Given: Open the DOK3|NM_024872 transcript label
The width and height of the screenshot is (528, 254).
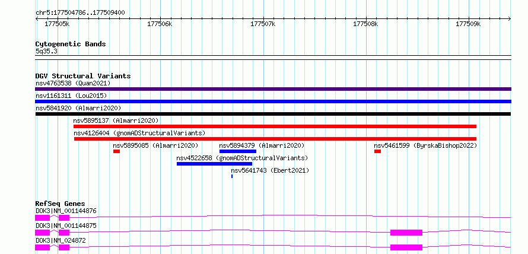Looking at the screenshot, I should [61, 240].
